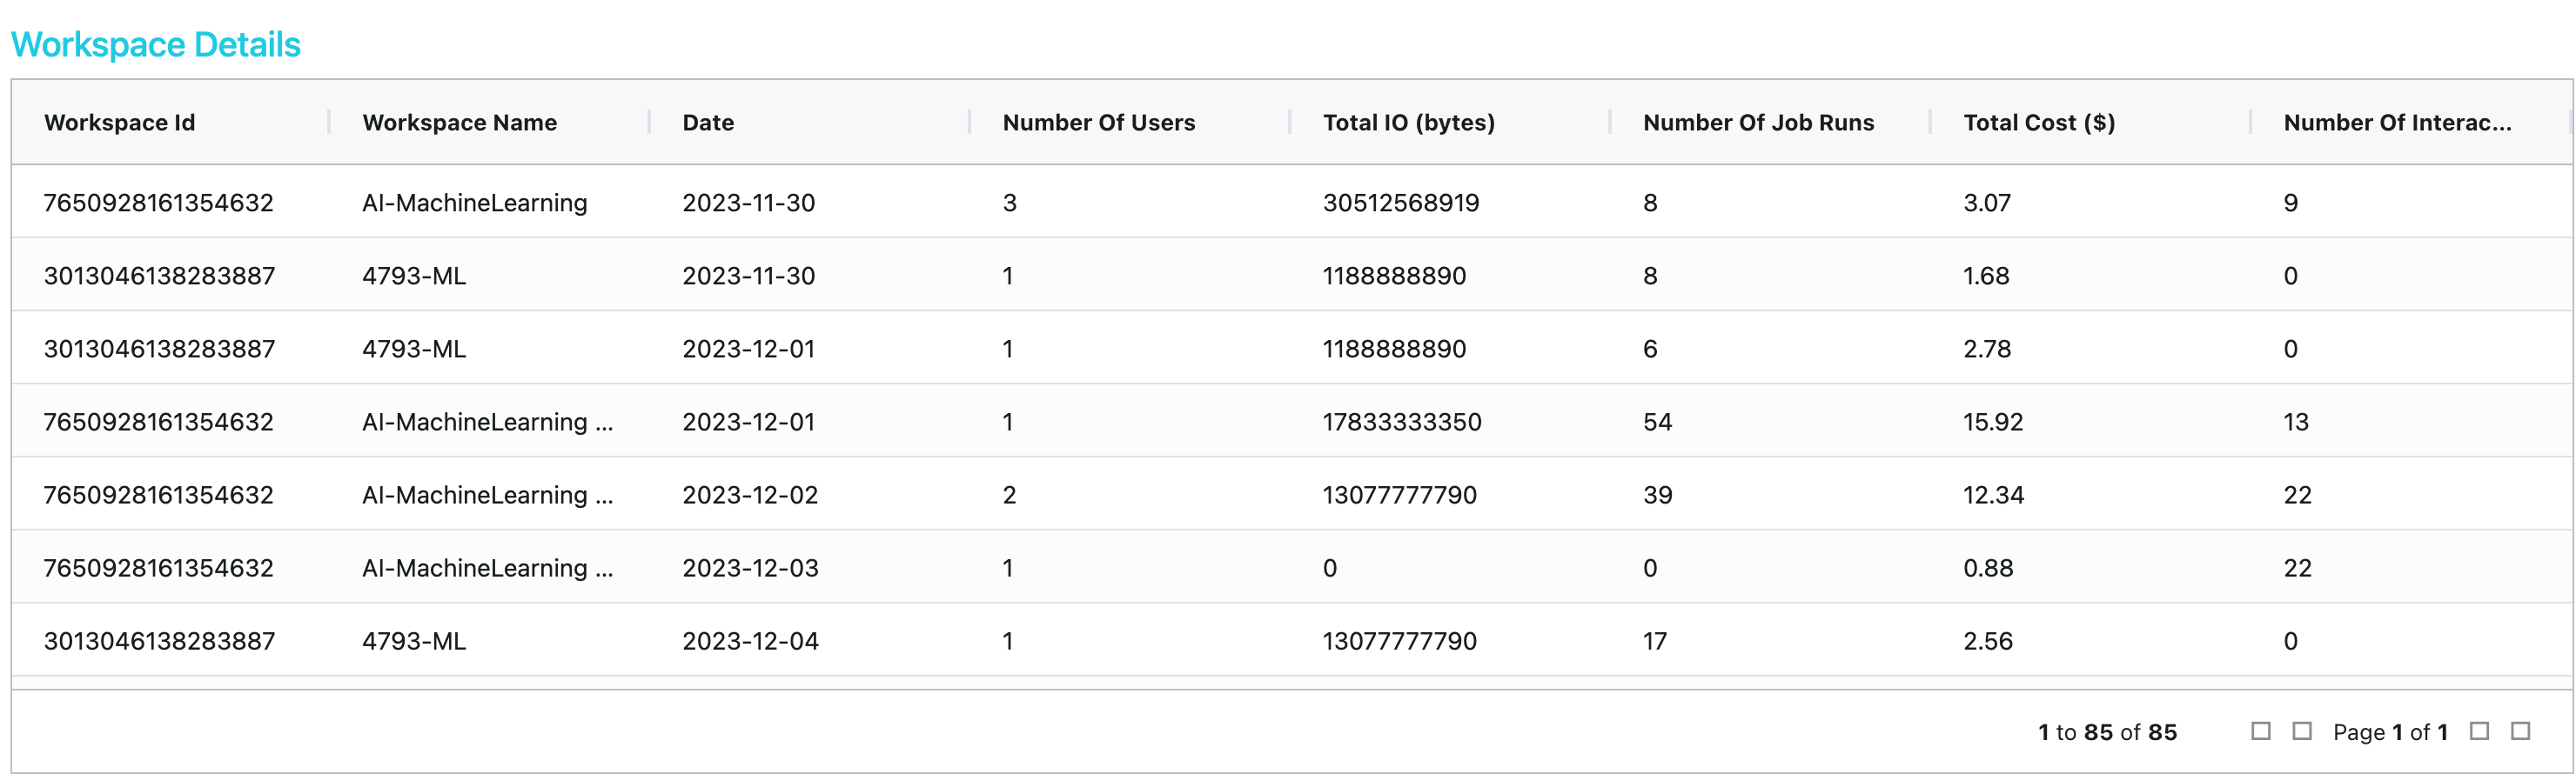Click resize handle between Workspace Id and Name
2576x774 pixels.
[329, 123]
